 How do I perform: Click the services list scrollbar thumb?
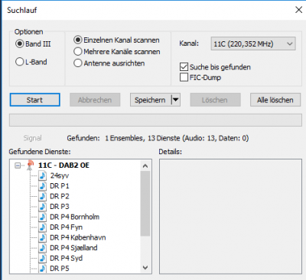(145, 204)
